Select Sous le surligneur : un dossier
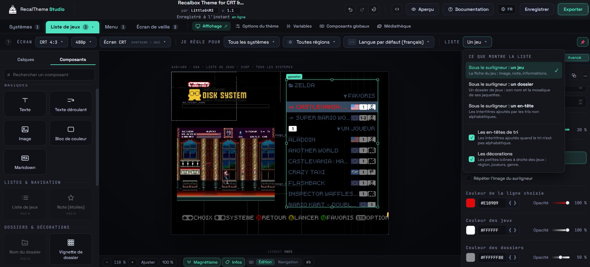590x267 pixels. 514,89
